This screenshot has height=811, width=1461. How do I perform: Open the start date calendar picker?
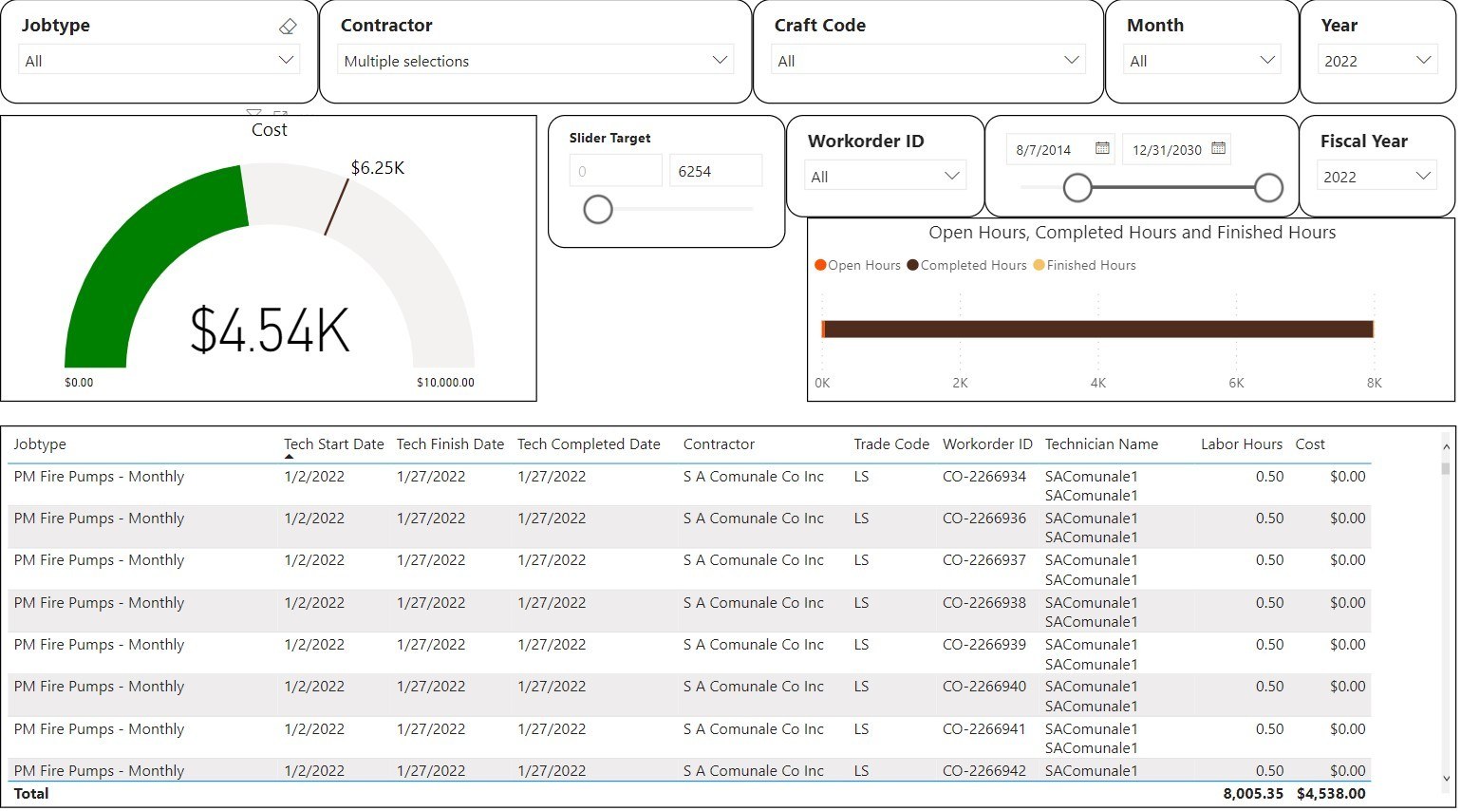tap(1102, 148)
